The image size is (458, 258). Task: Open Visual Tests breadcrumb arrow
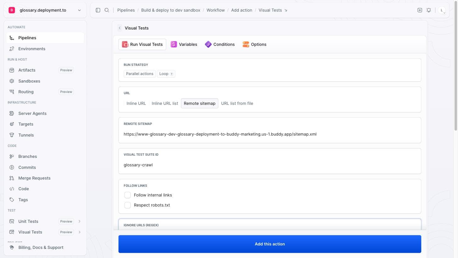coord(286,10)
